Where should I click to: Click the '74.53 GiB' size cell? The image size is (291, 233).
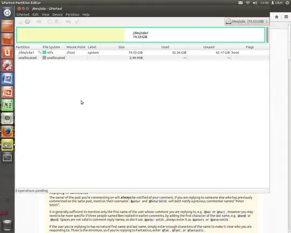(x=135, y=52)
